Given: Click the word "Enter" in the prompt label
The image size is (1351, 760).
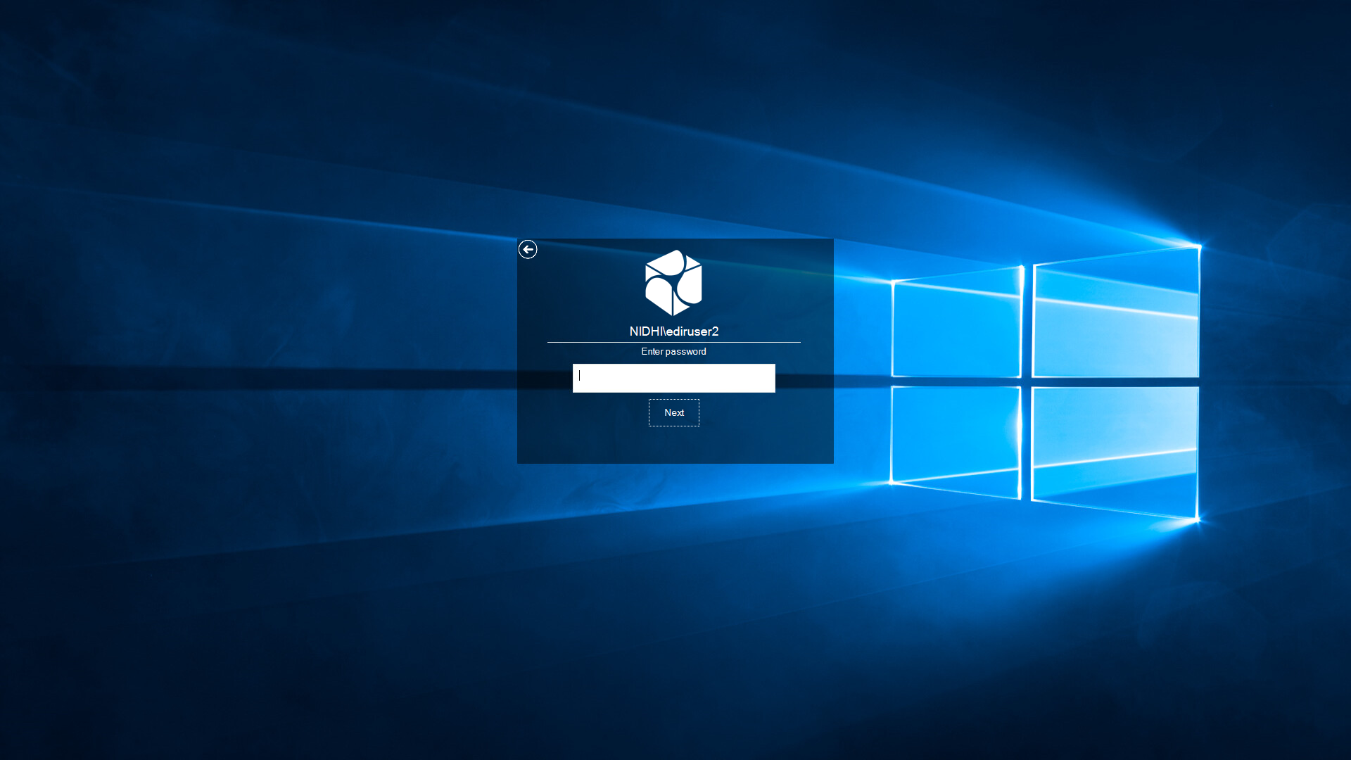Looking at the screenshot, I should [x=652, y=352].
